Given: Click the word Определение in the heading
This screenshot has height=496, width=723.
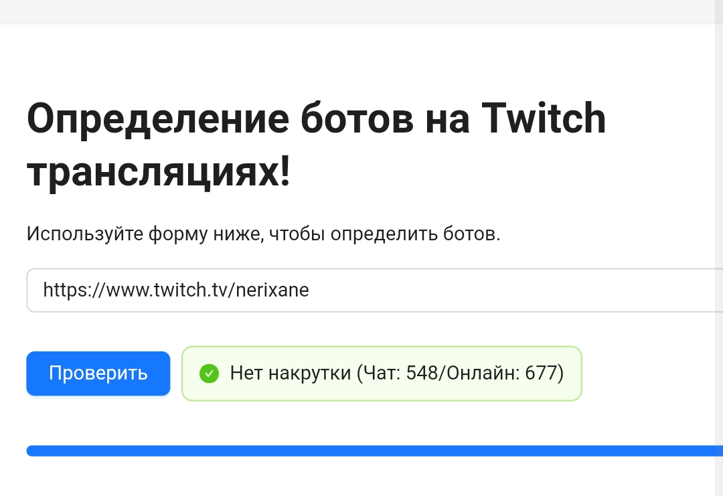Looking at the screenshot, I should click(x=158, y=120).
